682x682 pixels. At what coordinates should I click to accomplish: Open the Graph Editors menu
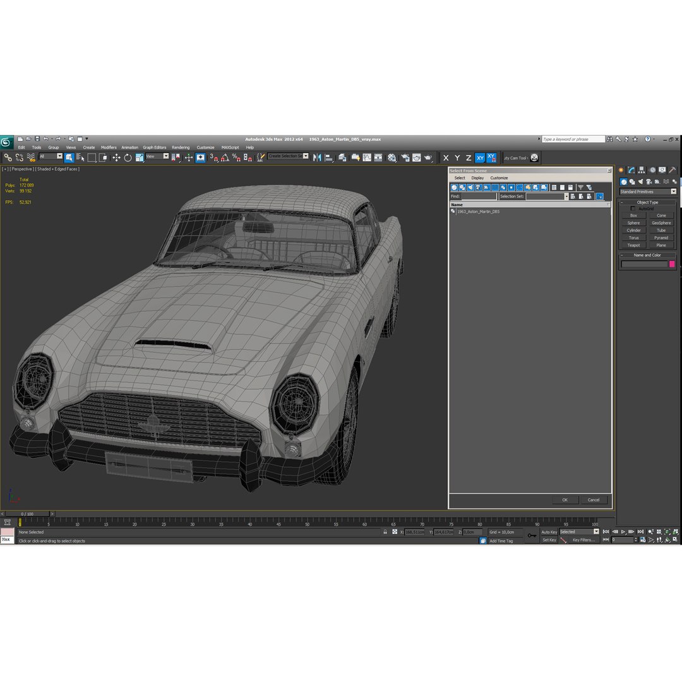[155, 147]
